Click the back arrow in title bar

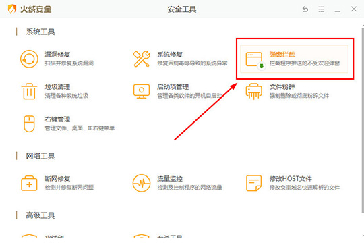pyautogui.click(x=305, y=9)
